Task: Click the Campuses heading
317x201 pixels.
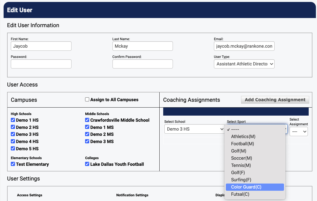Action: (x=24, y=100)
